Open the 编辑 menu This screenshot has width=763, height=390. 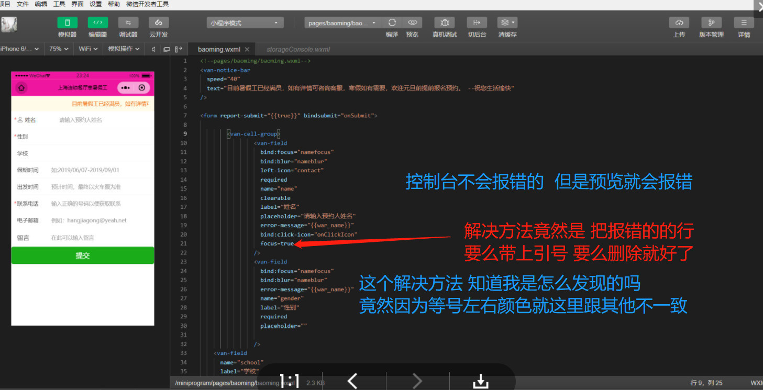[41, 4]
